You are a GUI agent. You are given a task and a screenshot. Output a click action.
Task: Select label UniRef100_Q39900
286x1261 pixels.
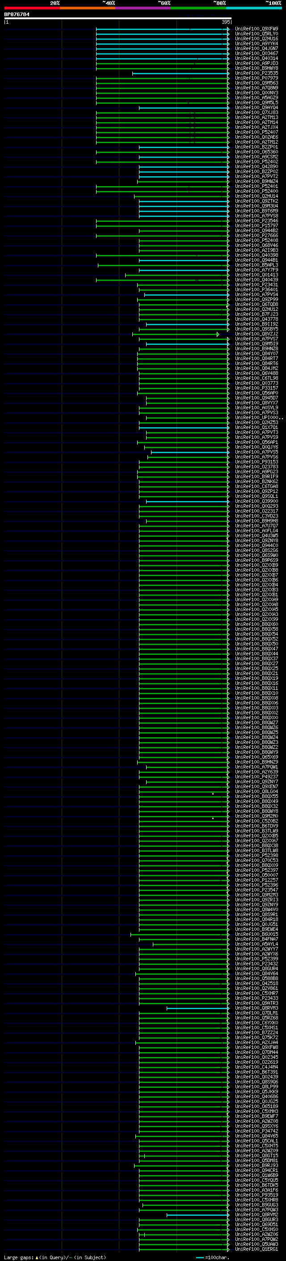pyautogui.click(x=256, y=501)
